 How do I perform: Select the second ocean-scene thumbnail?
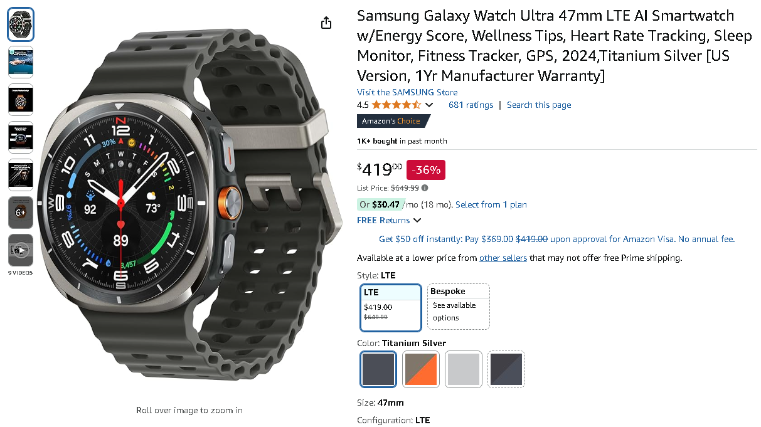click(21, 61)
